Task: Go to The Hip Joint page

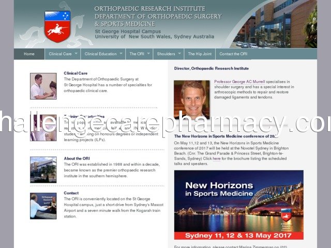Action: tap(200, 54)
